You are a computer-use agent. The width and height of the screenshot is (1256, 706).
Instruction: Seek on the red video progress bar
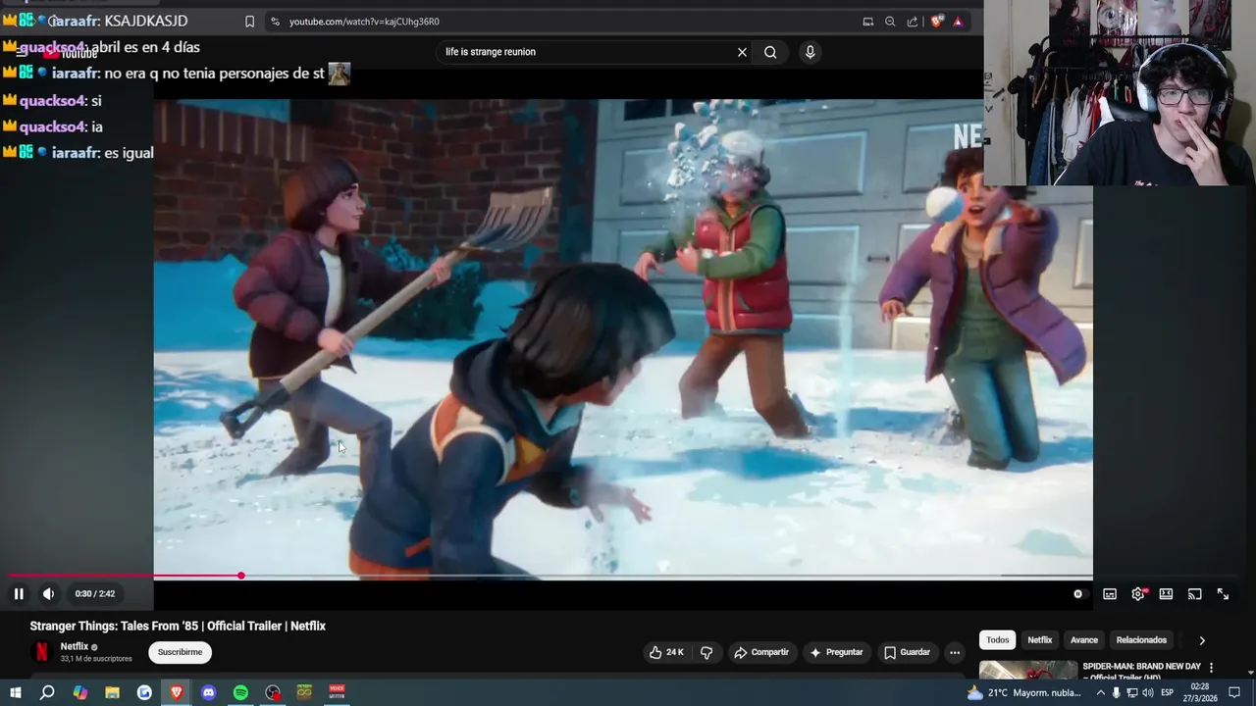(x=125, y=576)
